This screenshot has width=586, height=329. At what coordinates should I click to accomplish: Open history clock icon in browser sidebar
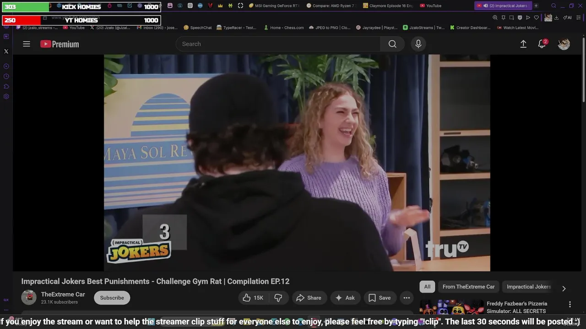tap(6, 76)
